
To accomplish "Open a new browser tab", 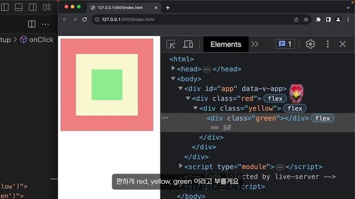I will tap(168, 8).
